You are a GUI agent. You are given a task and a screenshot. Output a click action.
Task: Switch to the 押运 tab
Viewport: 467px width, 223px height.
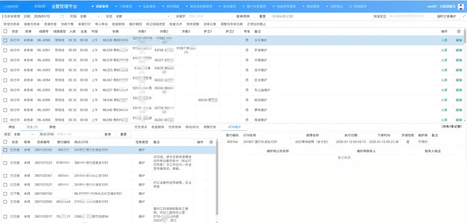(x=12, y=127)
